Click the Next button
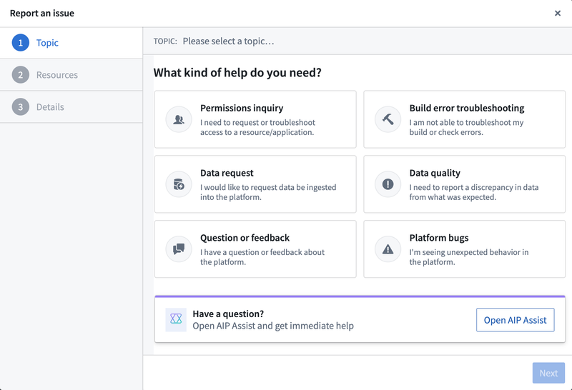Screen dimensions: 572x390 [548, 373]
